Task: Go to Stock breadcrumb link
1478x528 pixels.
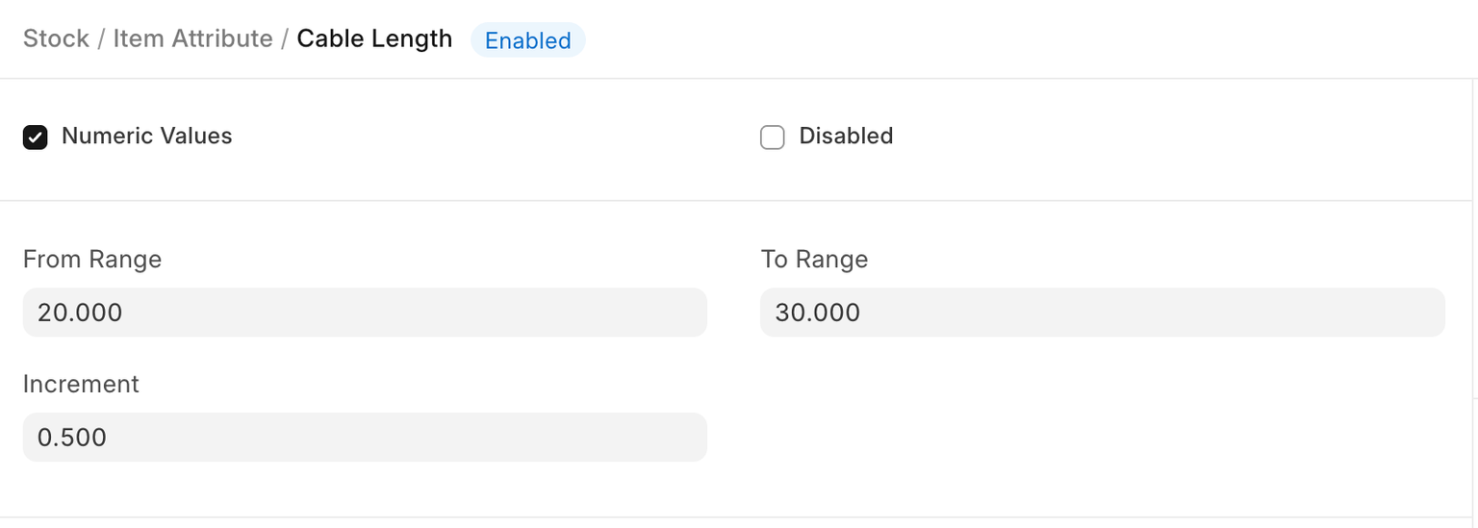Action: tap(56, 38)
